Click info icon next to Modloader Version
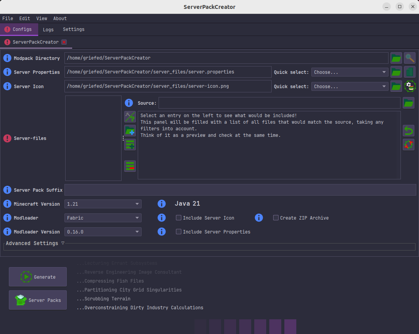This screenshot has height=334, width=419. [x=7, y=232]
